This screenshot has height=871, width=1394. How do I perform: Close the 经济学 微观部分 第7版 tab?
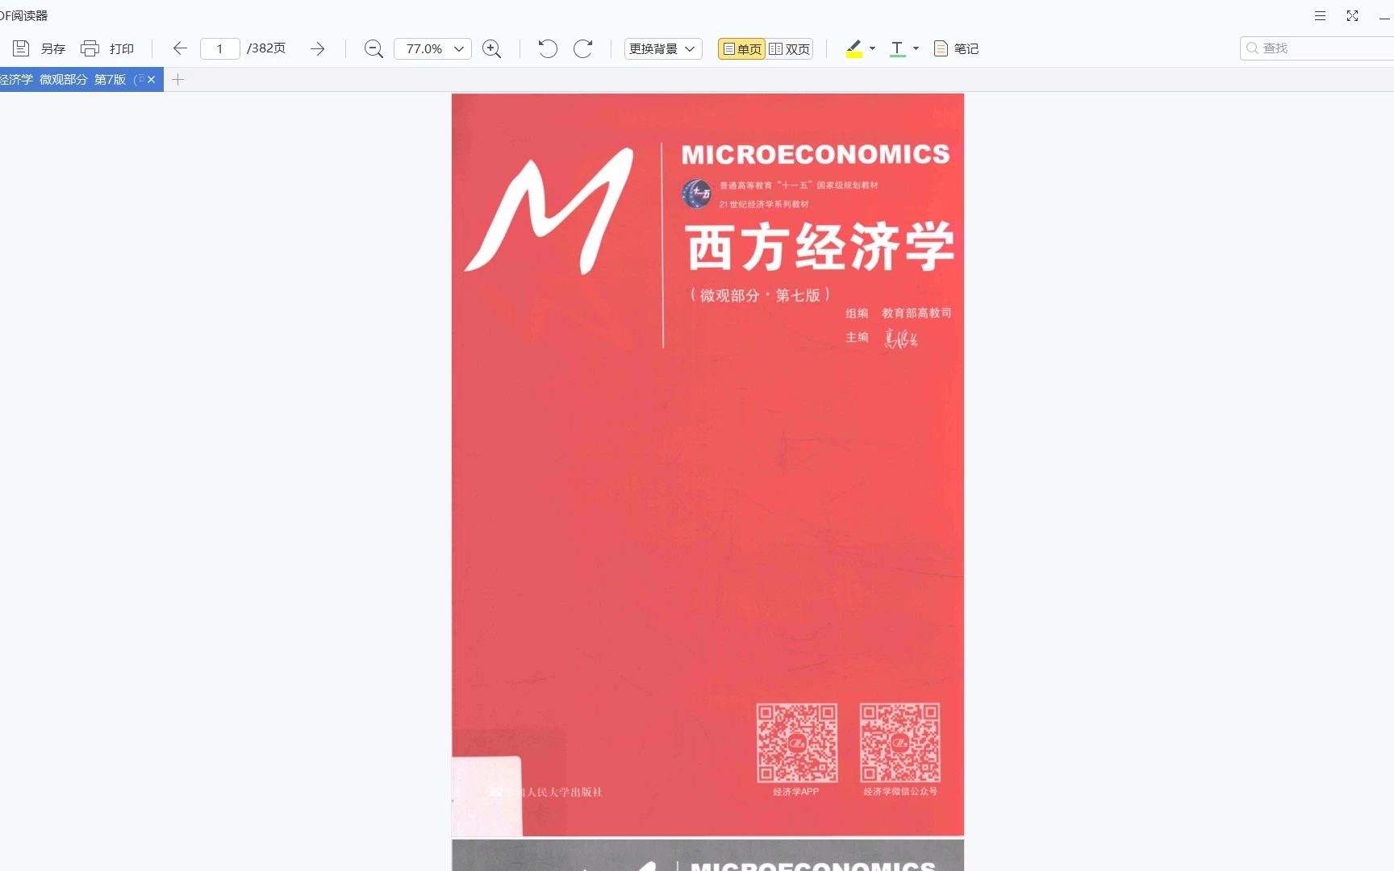click(x=151, y=79)
